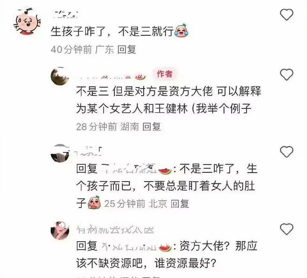Reply to the Guangdong comment
Viewport: 307px width, 278px height.
point(127,49)
